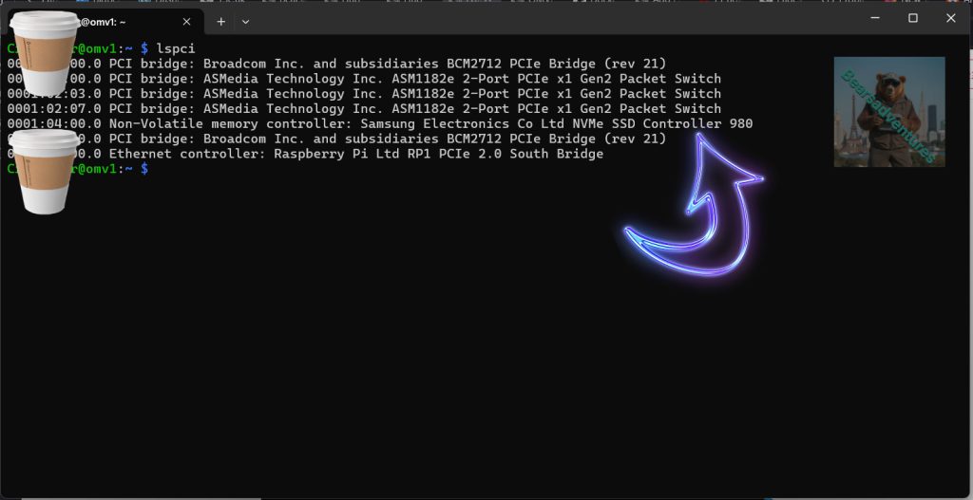
Task: Click the first Broadcom BCM2712 PCIe Bridge line
Action: (x=380, y=63)
